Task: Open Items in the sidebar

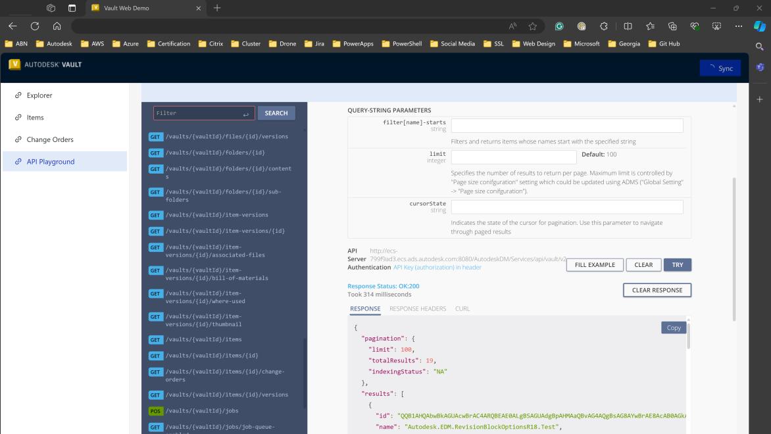Action: click(65, 118)
